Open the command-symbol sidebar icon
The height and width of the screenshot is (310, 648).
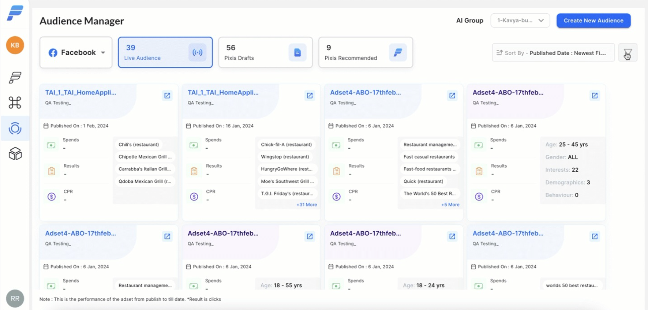tap(15, 102)
